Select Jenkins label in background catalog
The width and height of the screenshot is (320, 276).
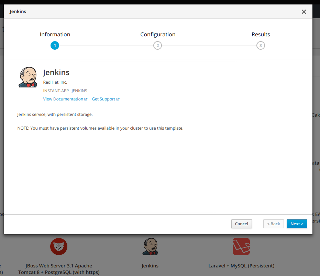pyautogui.click(x=150, y=266)
